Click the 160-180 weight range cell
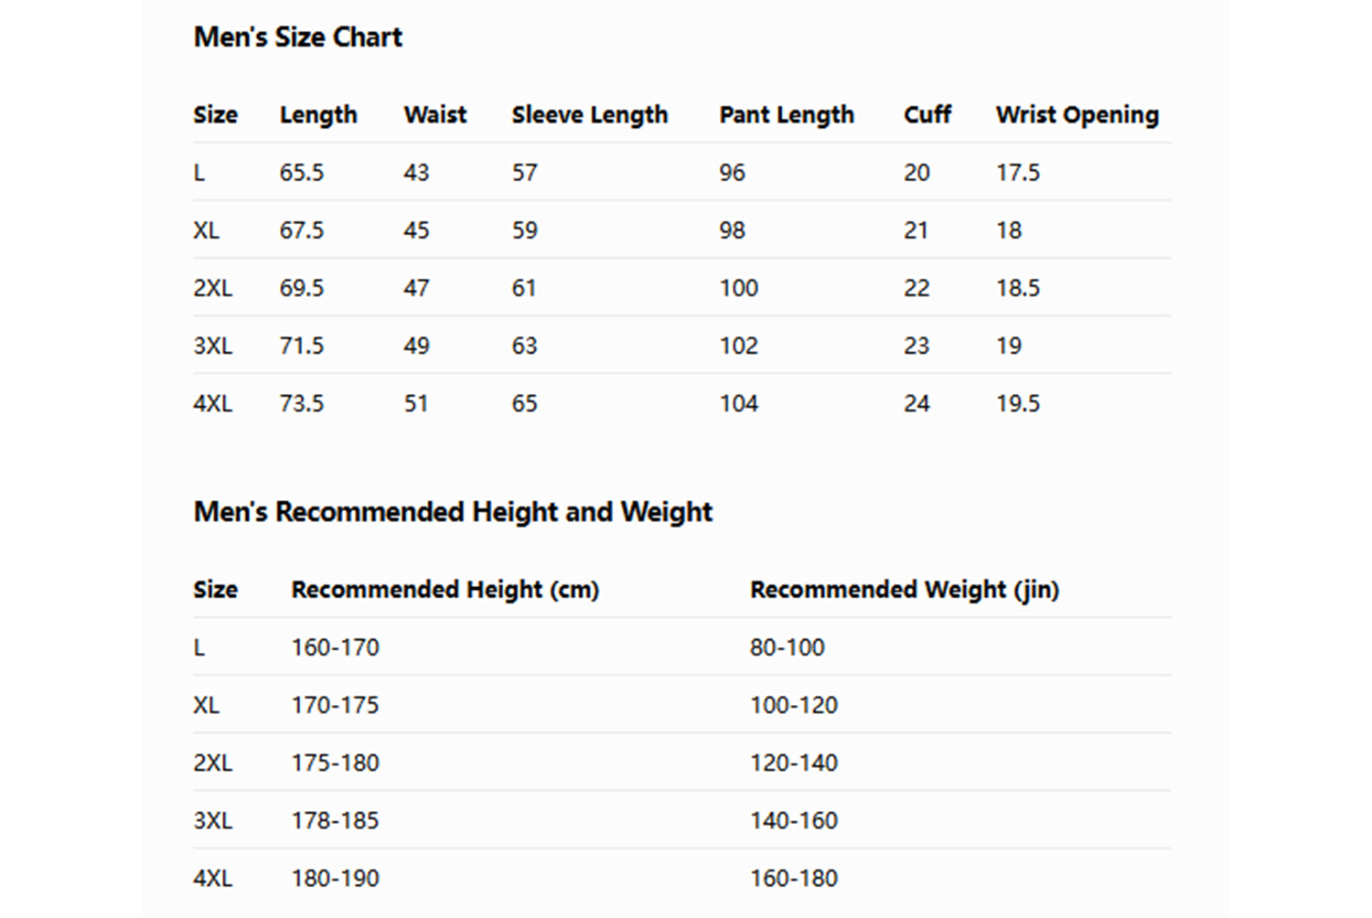The height and width of the screenshot is (918, 1372). tap(793, 879)
